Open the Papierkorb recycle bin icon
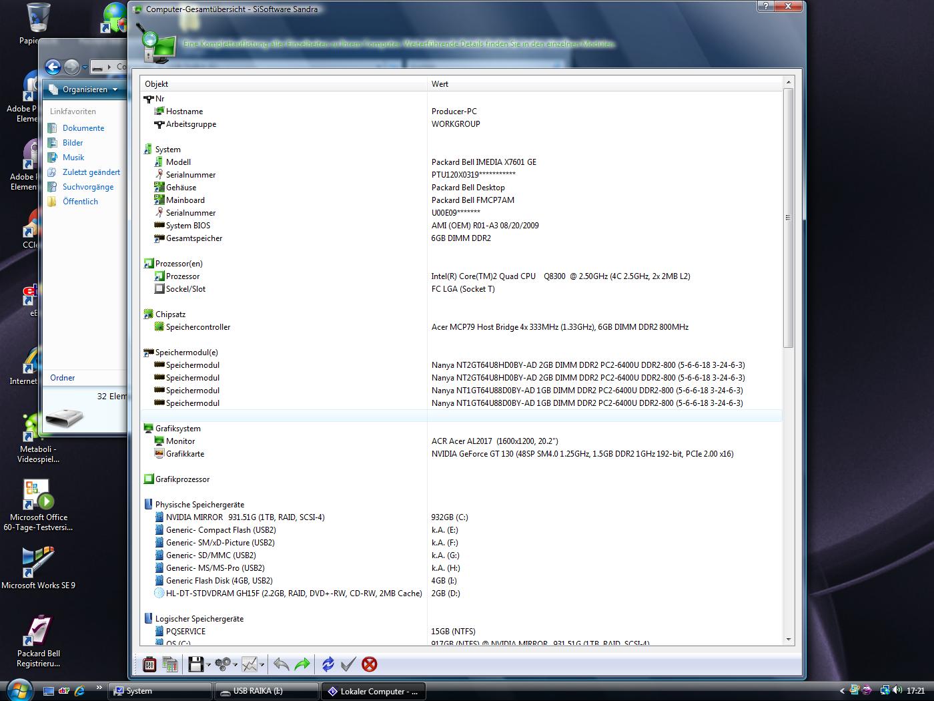Screen dimensions: 934x701 37,23
